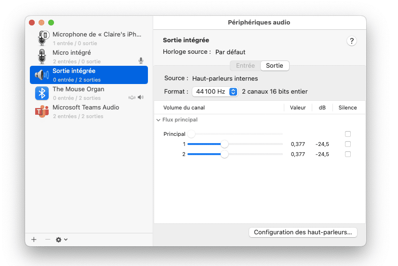Click the Microsoft Teams Audio icon
This screenshot has height=266, width=398.
coord(42,111)
